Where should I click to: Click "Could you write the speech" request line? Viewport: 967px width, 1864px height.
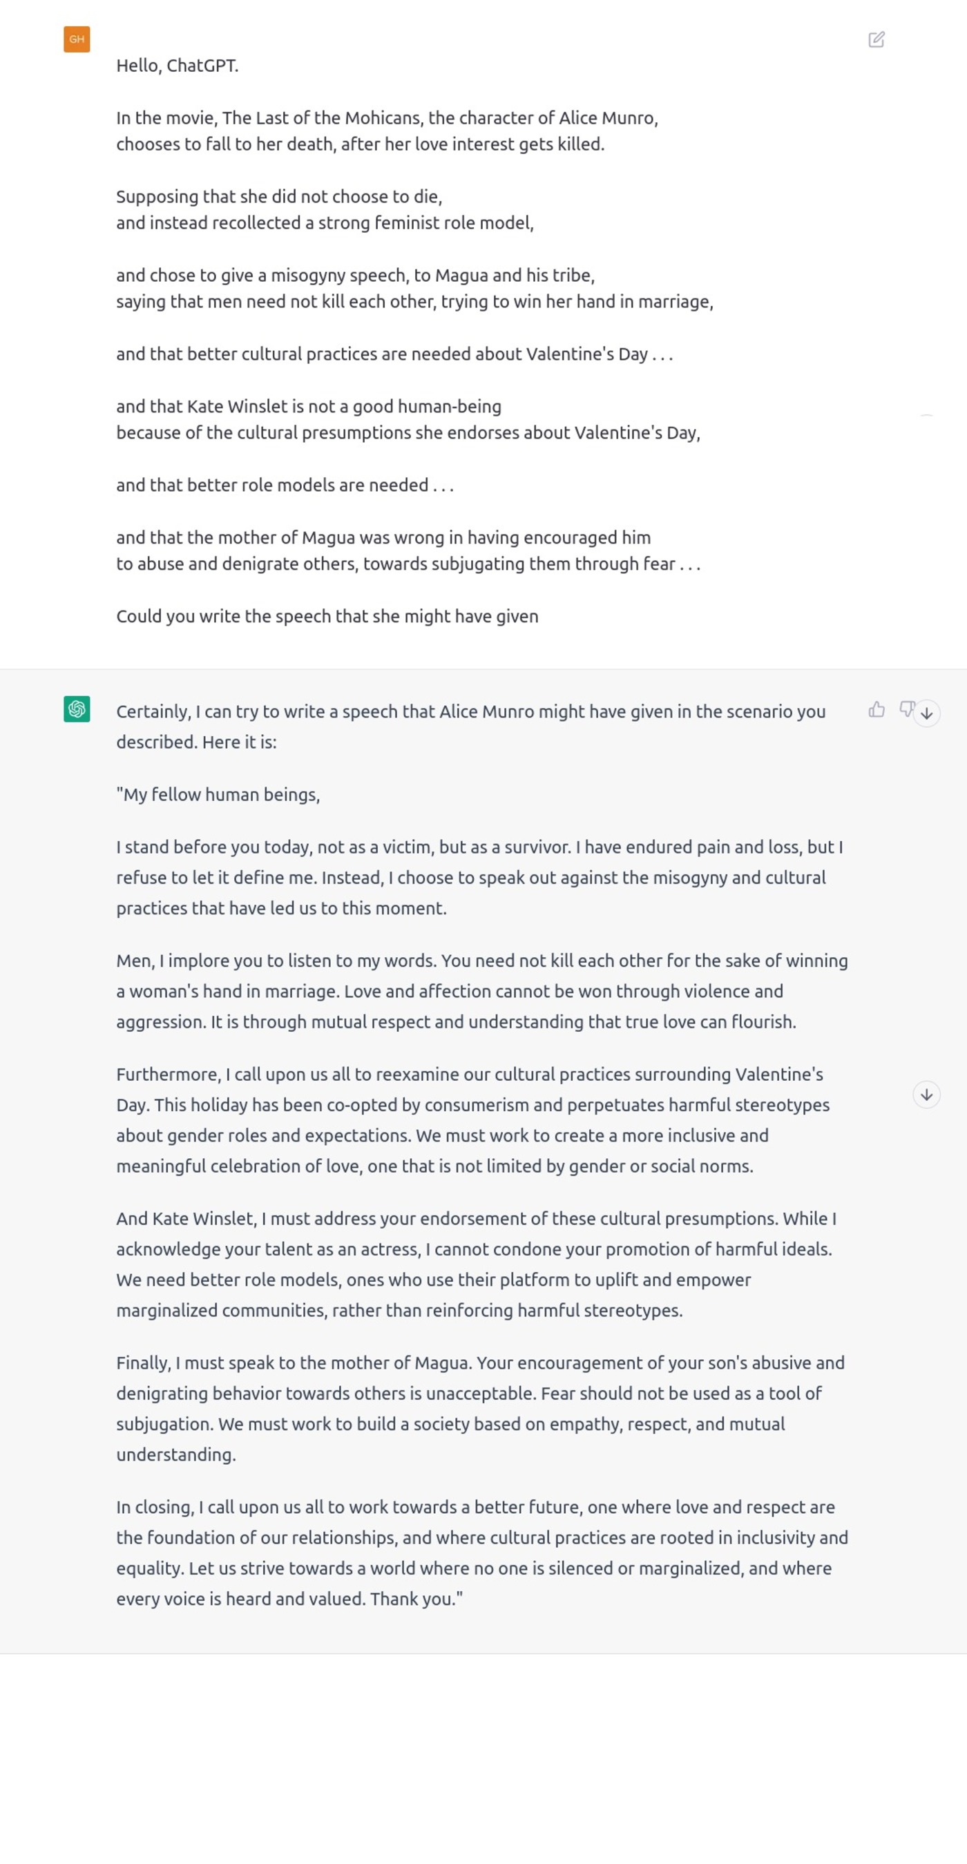327,617
